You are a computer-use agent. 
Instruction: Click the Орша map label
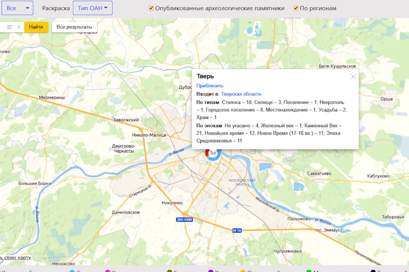[x=387, y=99]
